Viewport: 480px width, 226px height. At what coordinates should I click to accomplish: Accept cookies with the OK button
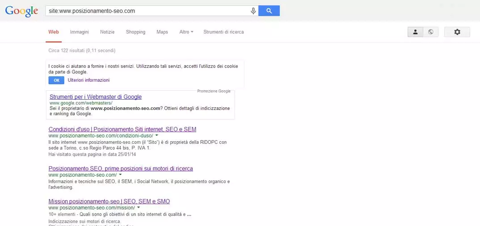(x=56, y=80)
